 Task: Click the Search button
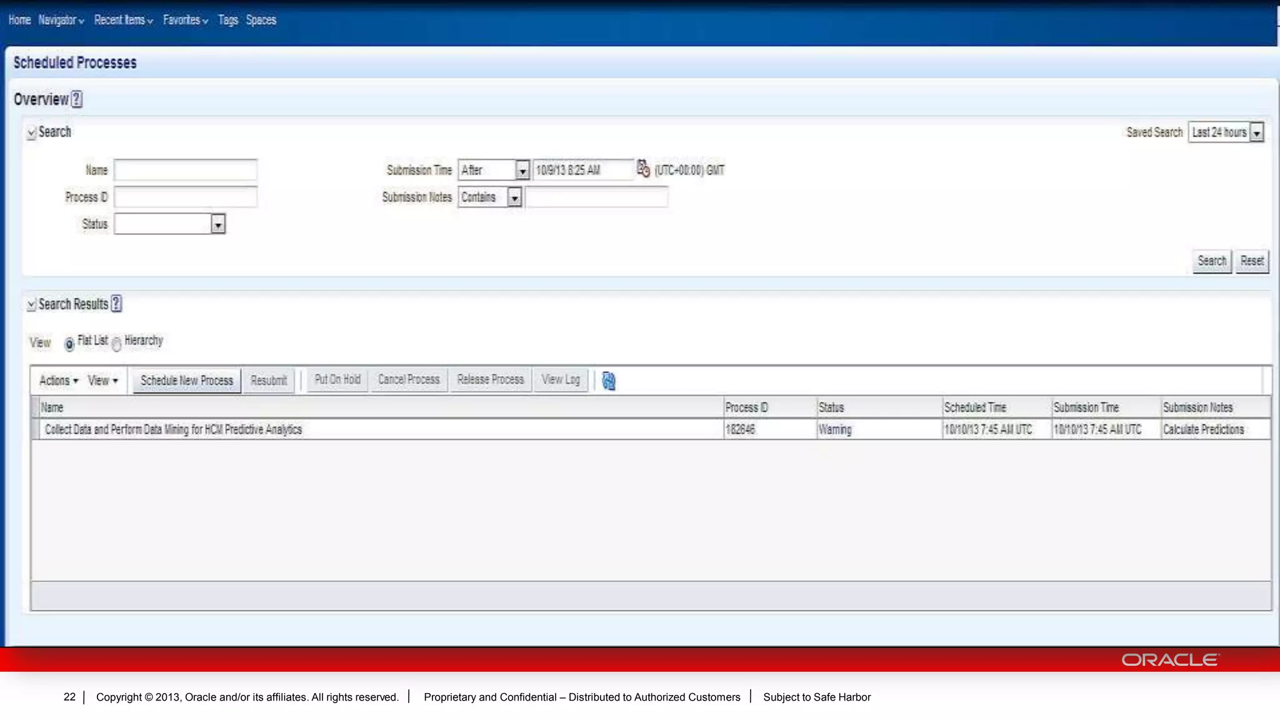1212,261
